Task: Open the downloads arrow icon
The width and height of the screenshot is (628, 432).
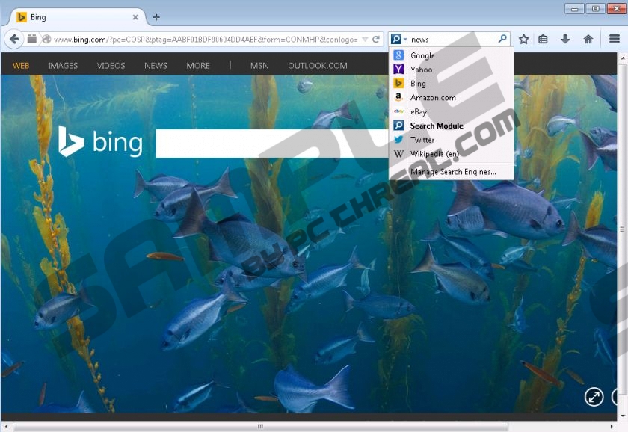Action: click(x=565, y=39)
